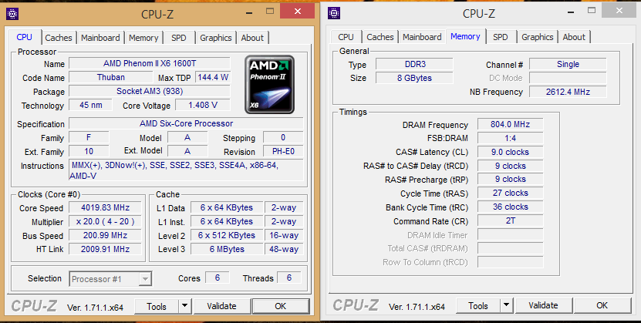Switch to Graphics tab in right window
The width and height of the screenshot is (641, 323).
click(537, 37)
